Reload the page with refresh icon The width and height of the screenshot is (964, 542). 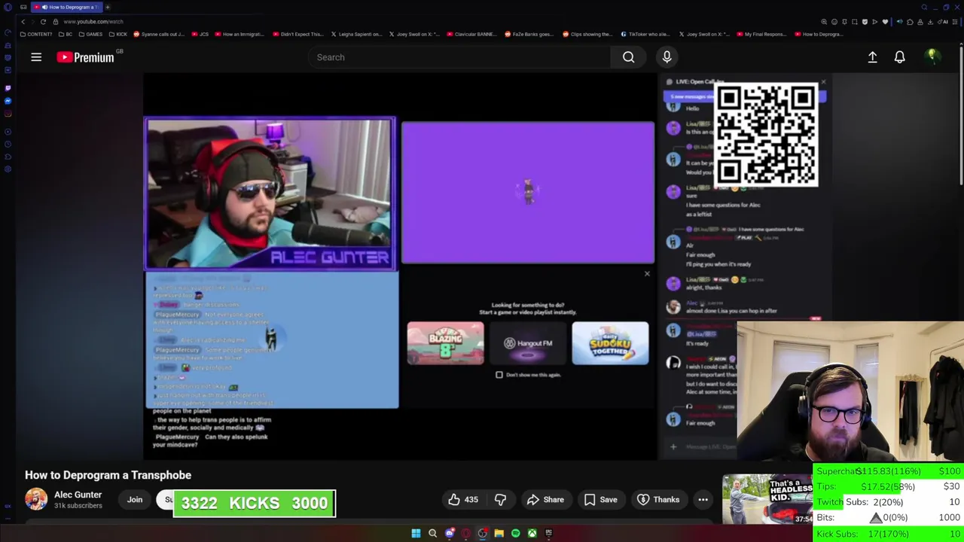[43, 22]
